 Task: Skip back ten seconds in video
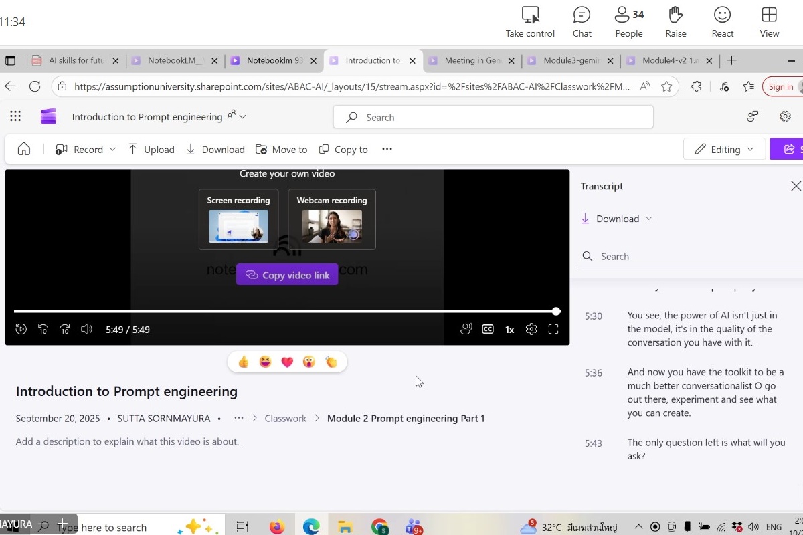[x=43, y=329]
